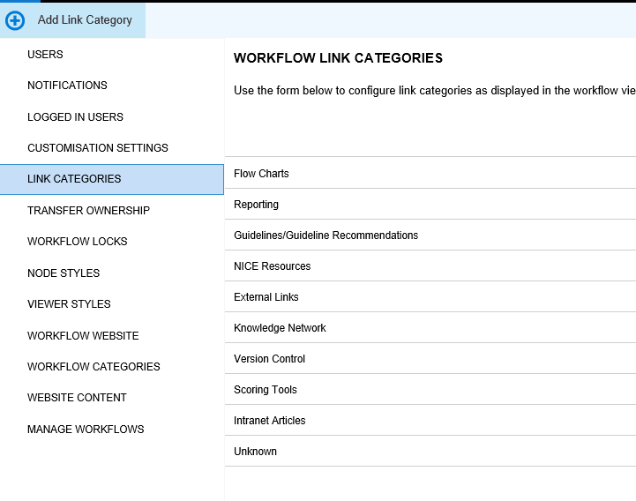
Task: Click the Reporting link category
Action: 256,205
